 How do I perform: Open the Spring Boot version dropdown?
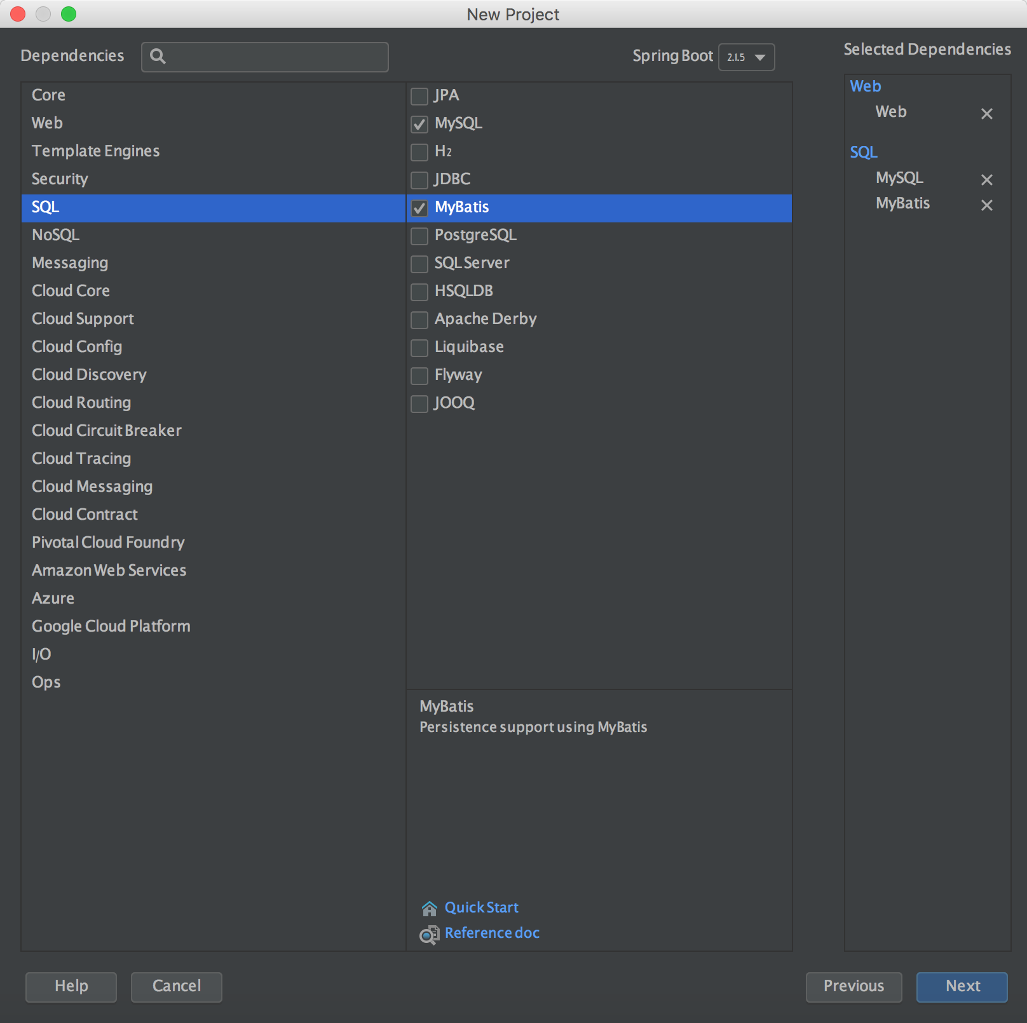point(746,57)
